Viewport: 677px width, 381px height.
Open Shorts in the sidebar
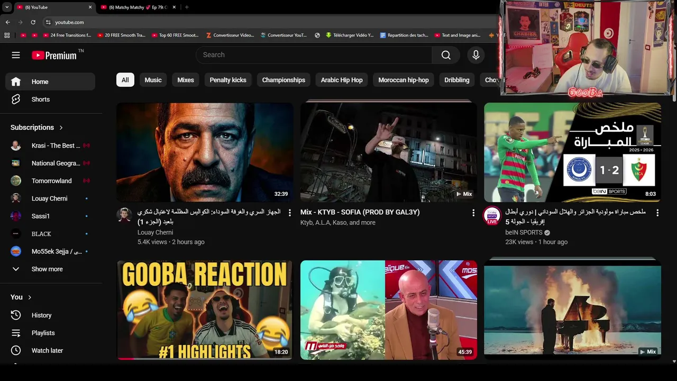(50, 99)
